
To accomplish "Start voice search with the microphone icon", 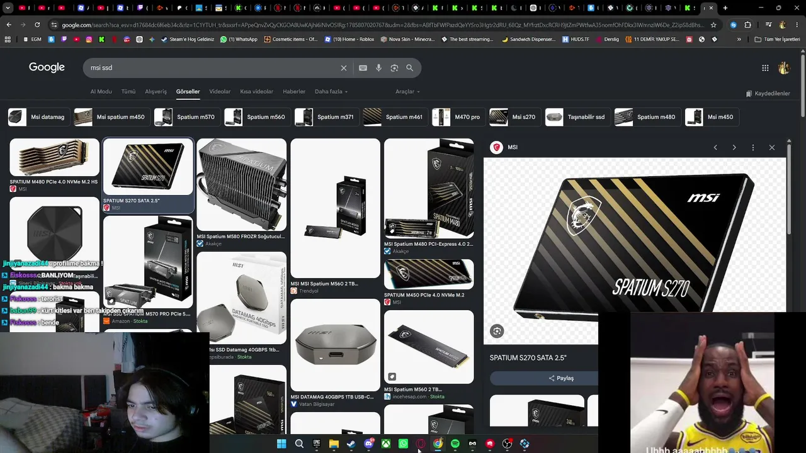I will coord(378,68).
